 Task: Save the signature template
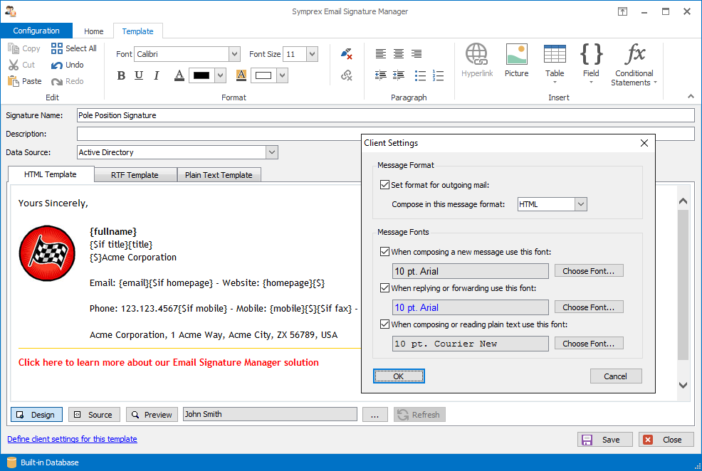(605, 440)
